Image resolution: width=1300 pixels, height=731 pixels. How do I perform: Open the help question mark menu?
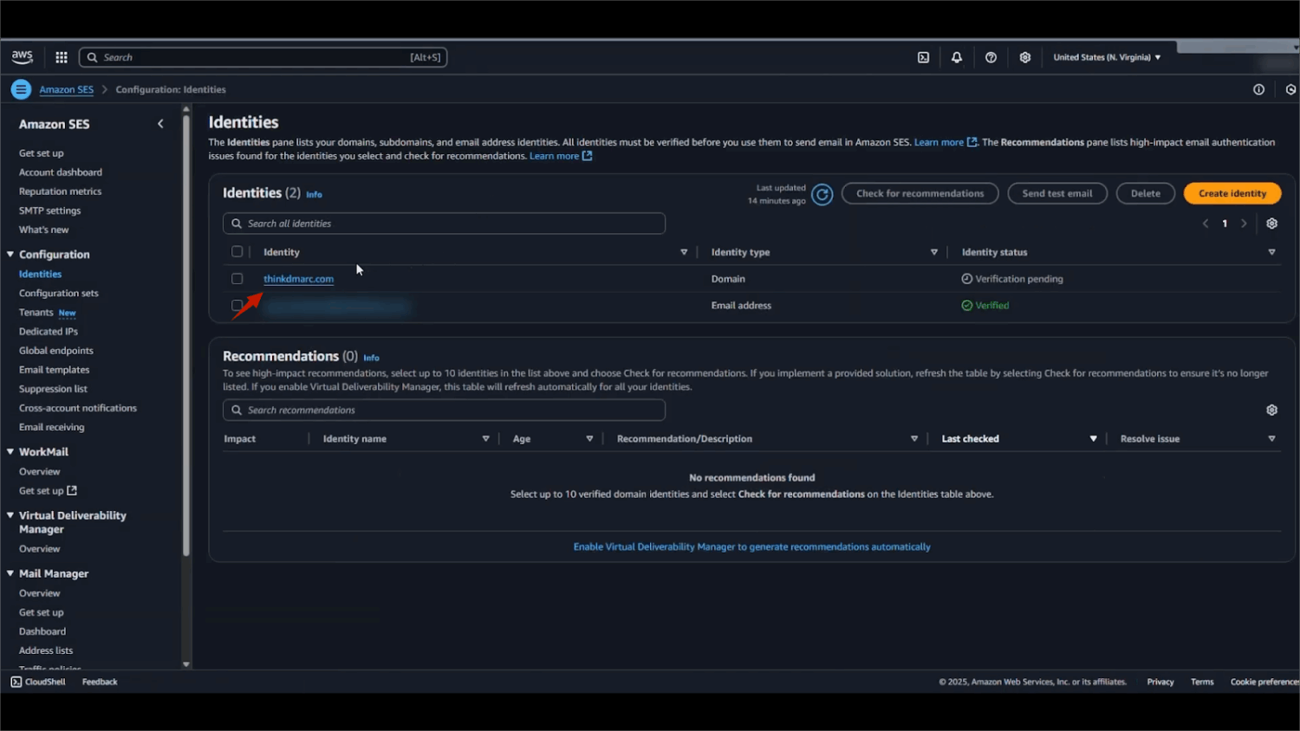click(991, 57)
